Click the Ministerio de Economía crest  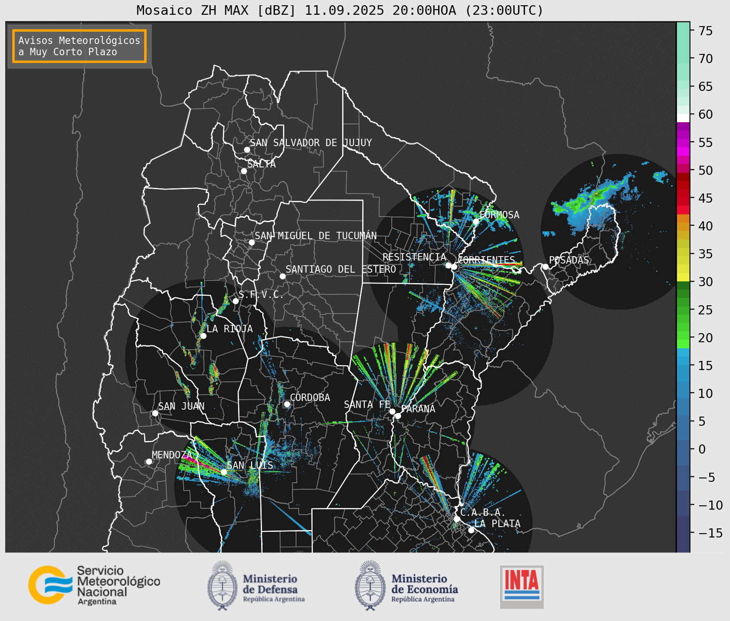point(370,585)
